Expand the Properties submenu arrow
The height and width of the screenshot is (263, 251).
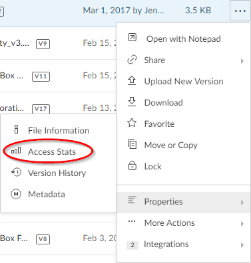point(242,203)
